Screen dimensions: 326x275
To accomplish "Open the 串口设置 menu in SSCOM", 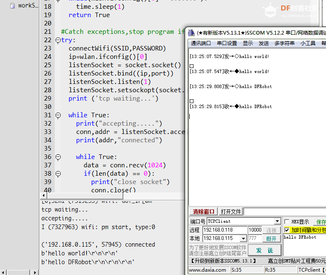I will coord(227,43).
